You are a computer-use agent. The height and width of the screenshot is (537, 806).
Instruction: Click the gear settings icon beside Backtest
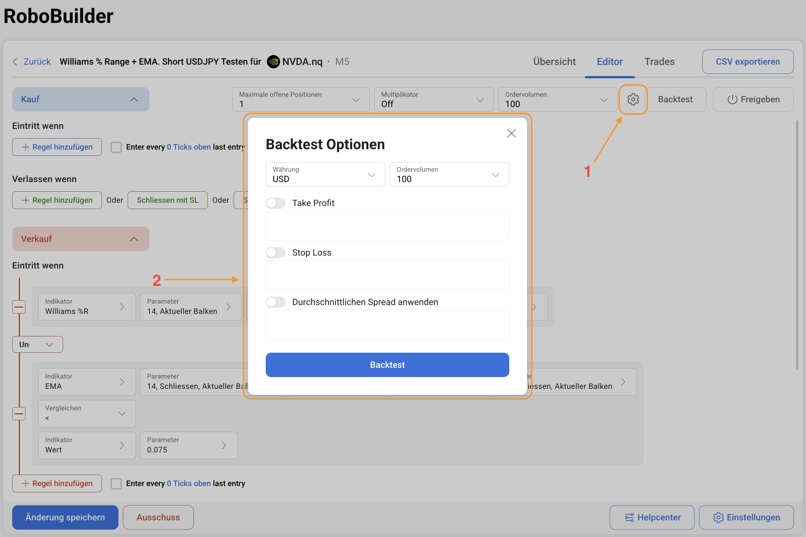633,99
